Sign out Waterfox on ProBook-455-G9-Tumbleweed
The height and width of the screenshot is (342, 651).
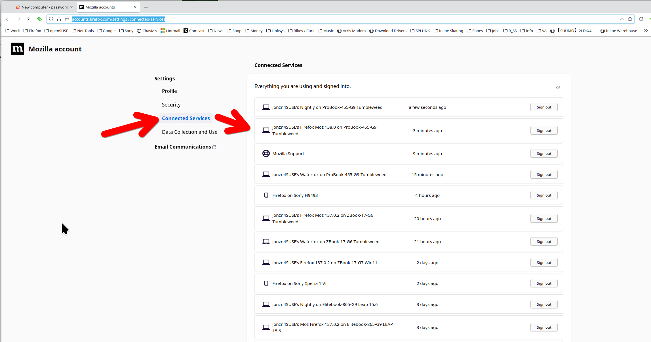coord(544,174)
